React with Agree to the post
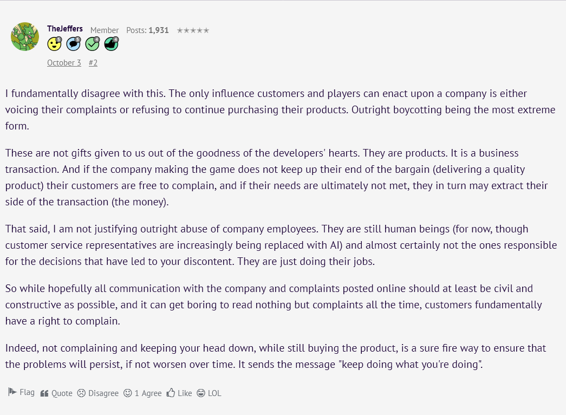Image resolution: width=566 pixels, height=415 pixels. pos(142,393)
